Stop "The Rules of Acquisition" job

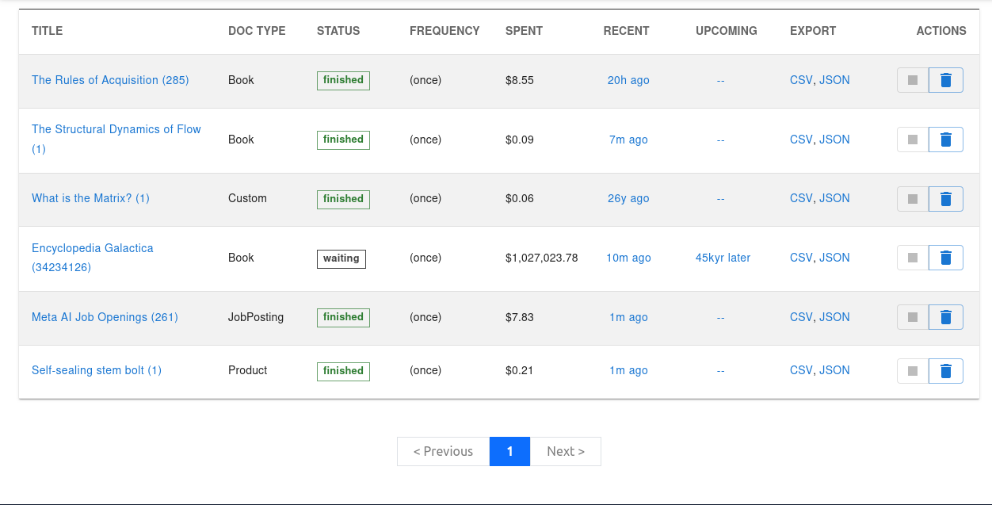click(911, 79)
